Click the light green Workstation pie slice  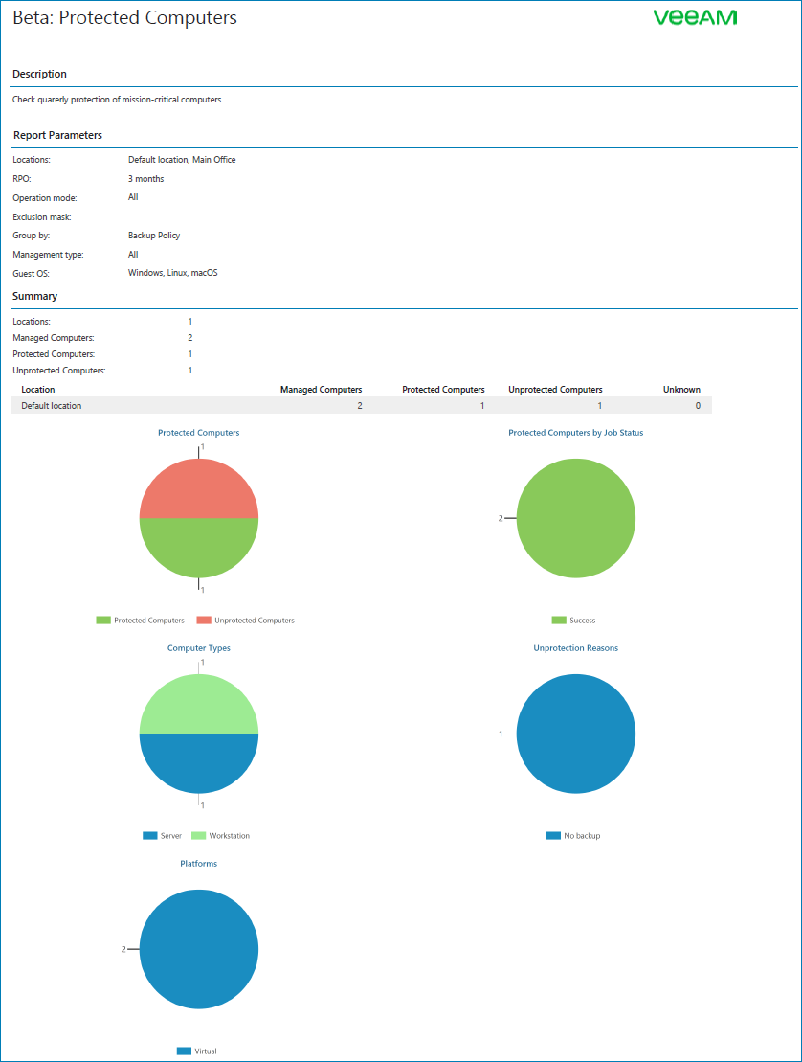click(x=199, y=705)
